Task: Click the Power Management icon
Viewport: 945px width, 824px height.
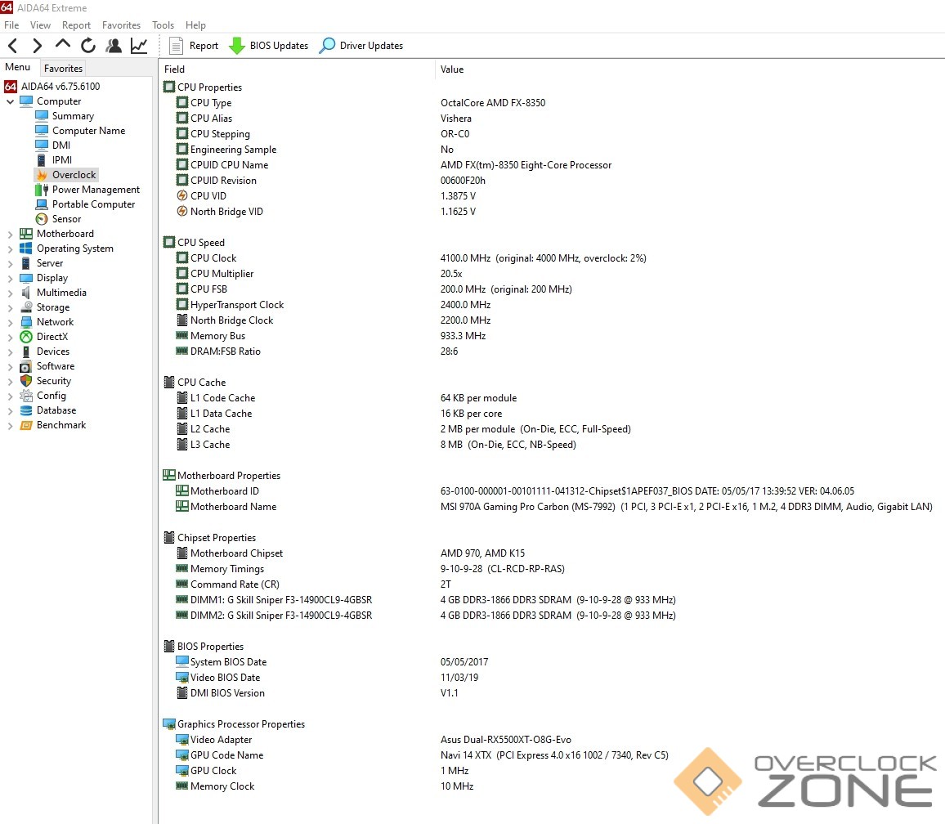Action: click(x=42, y=190)
